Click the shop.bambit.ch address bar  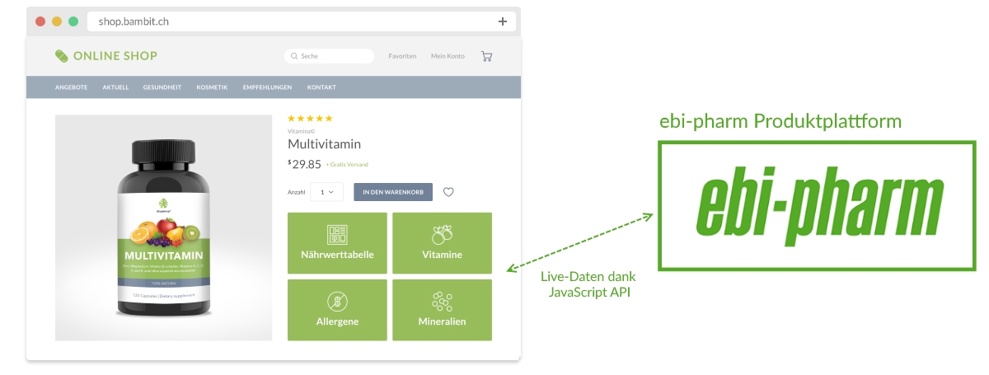302,21
